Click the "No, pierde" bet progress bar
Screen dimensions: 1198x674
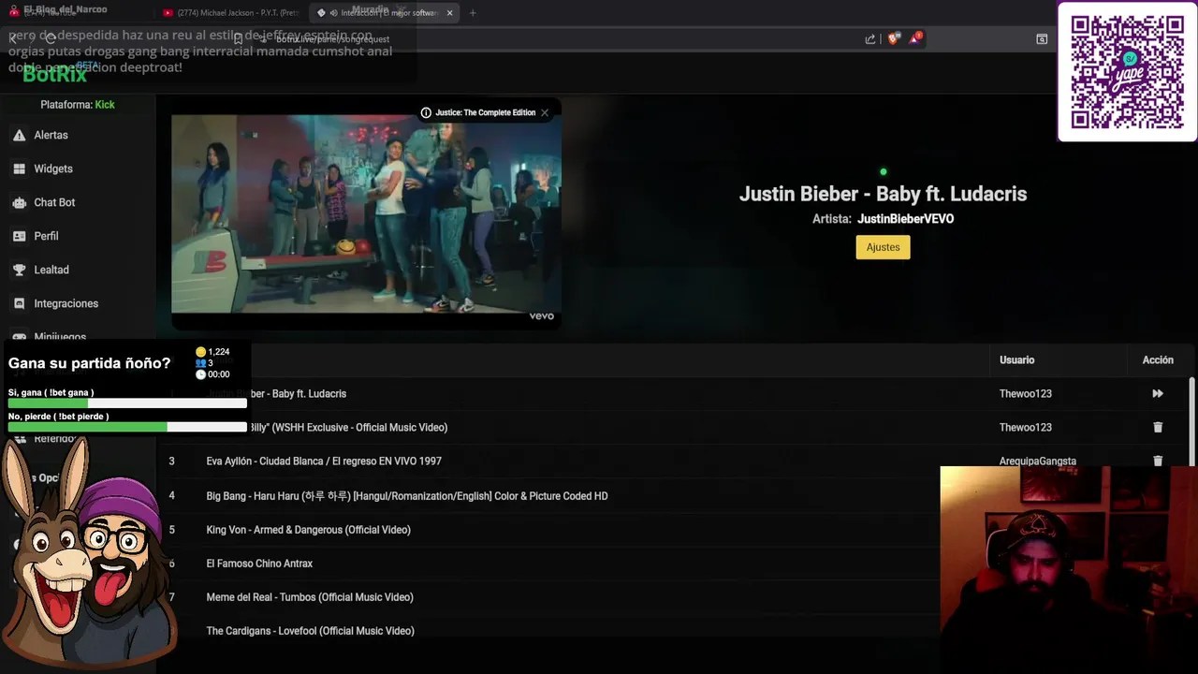(x=127, y=427)
